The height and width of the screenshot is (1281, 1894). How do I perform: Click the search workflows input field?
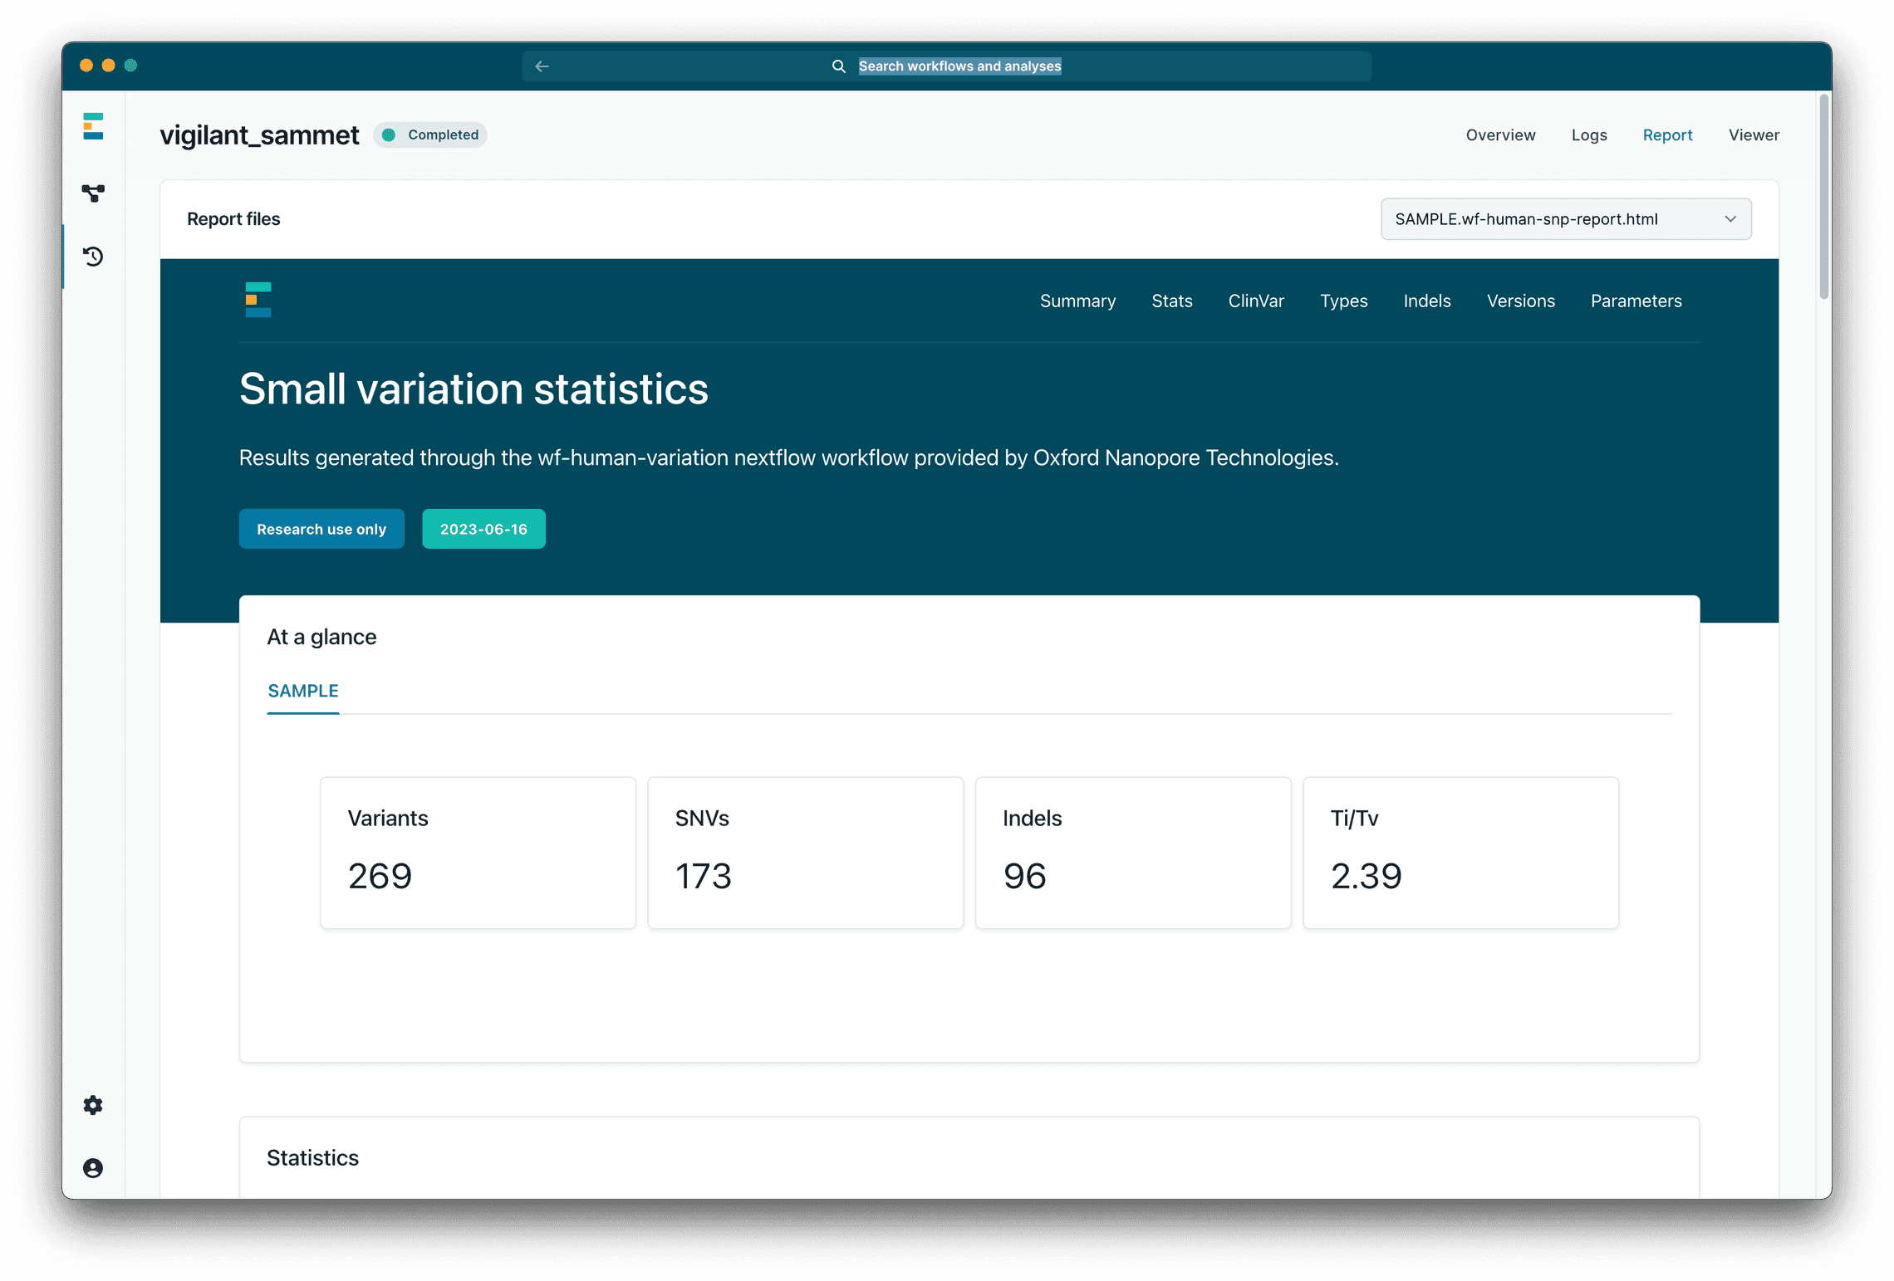tap(959, 66)
